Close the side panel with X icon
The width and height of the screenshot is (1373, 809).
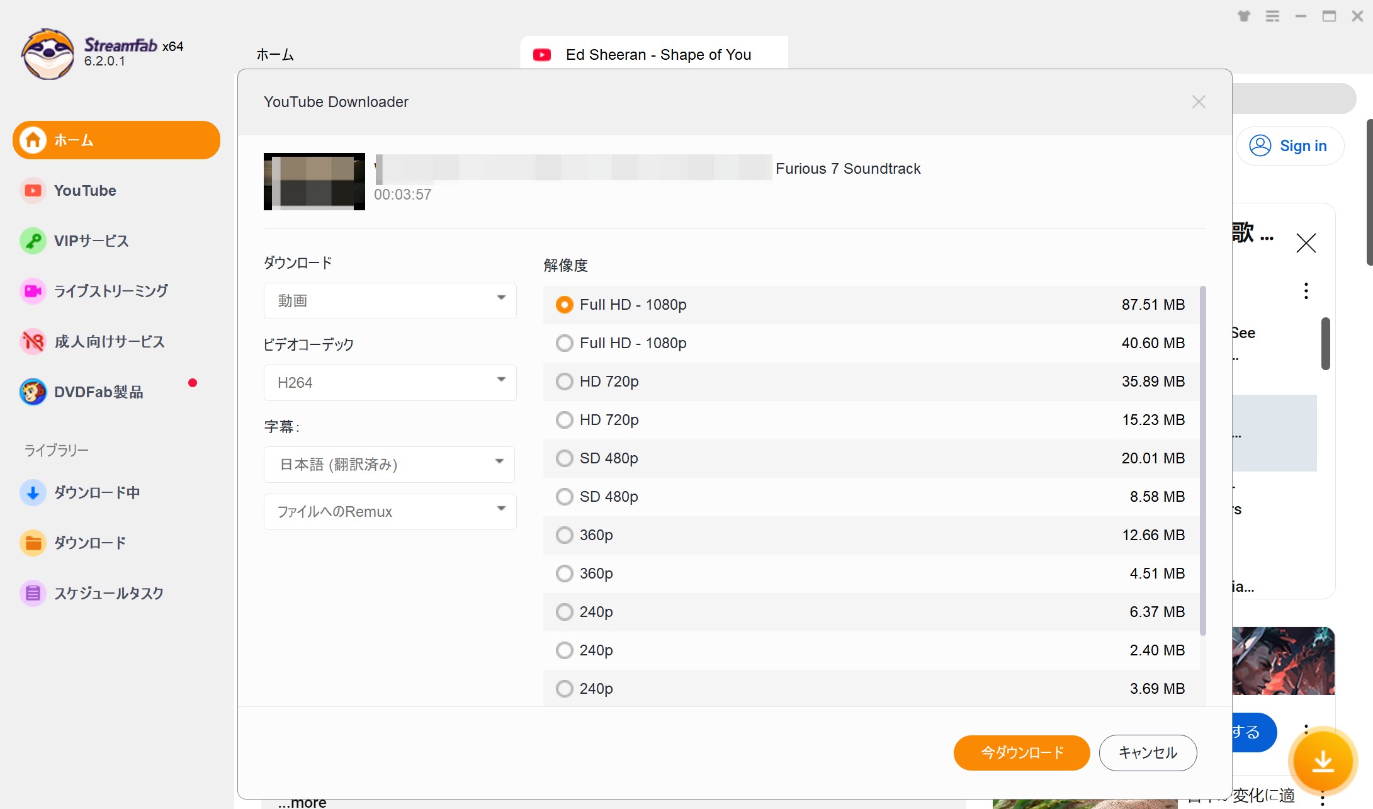point(1306,242)
